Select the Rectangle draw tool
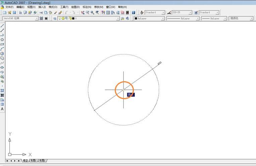Screen dimensions: 256x166 pos(2,44)
